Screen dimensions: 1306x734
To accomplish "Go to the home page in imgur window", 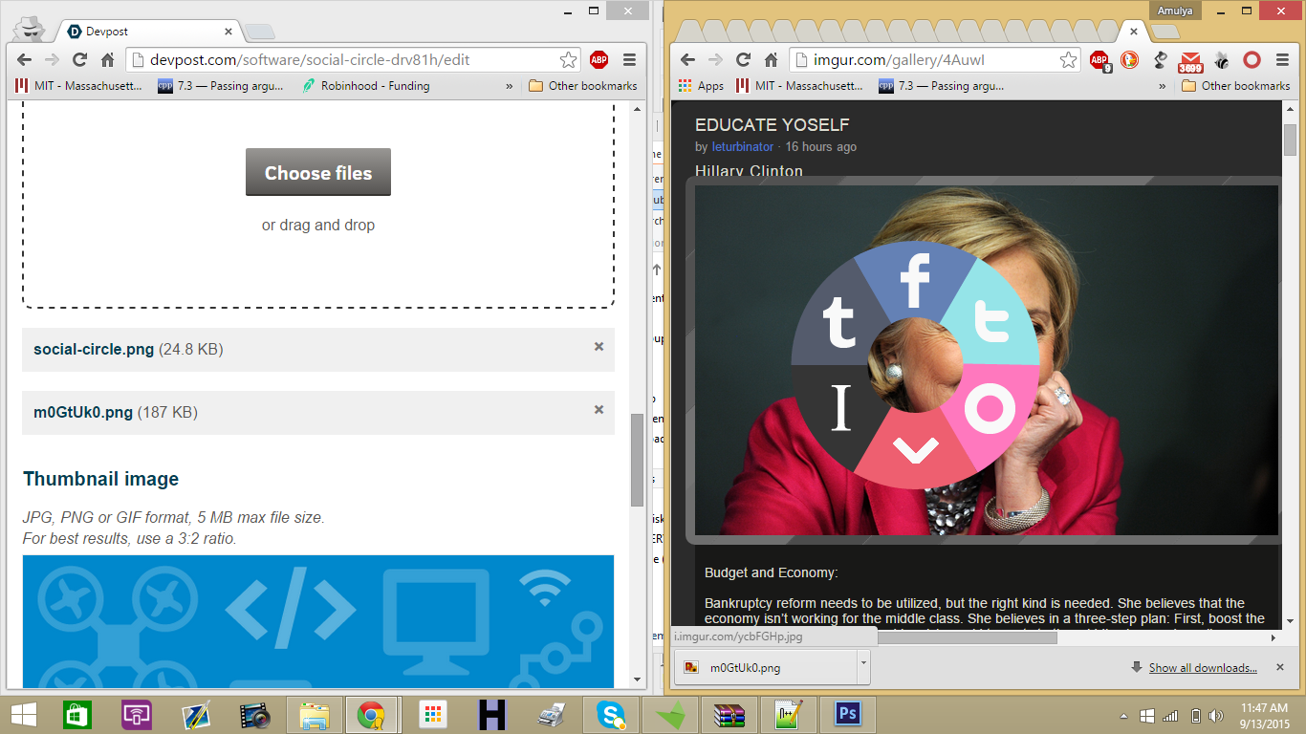I will [771, 60].
